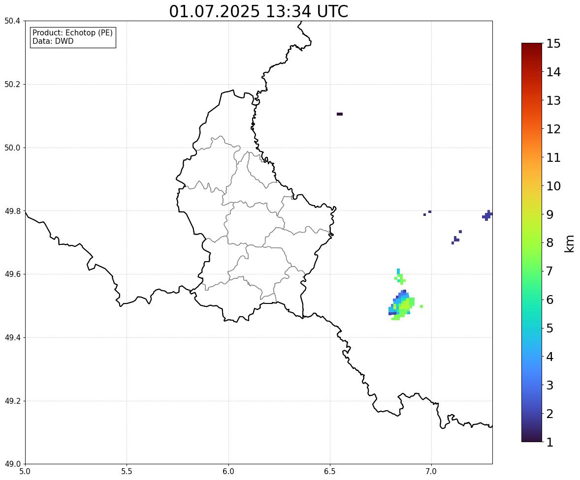This screenshot has width=580, height=480.
Task: Click the colorbar tick label 6
Action: point(550,300)
